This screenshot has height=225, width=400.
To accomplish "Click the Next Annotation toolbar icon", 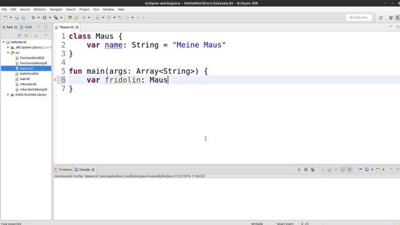I will coord(97,17).
